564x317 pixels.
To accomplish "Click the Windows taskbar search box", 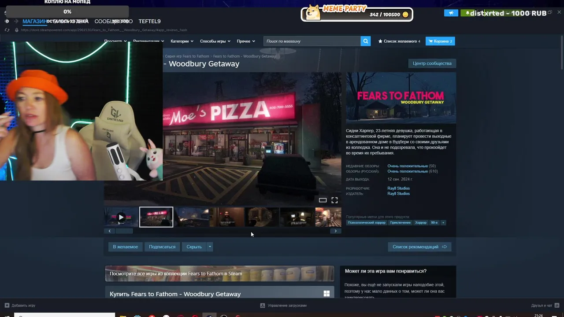I will point(64,315).
